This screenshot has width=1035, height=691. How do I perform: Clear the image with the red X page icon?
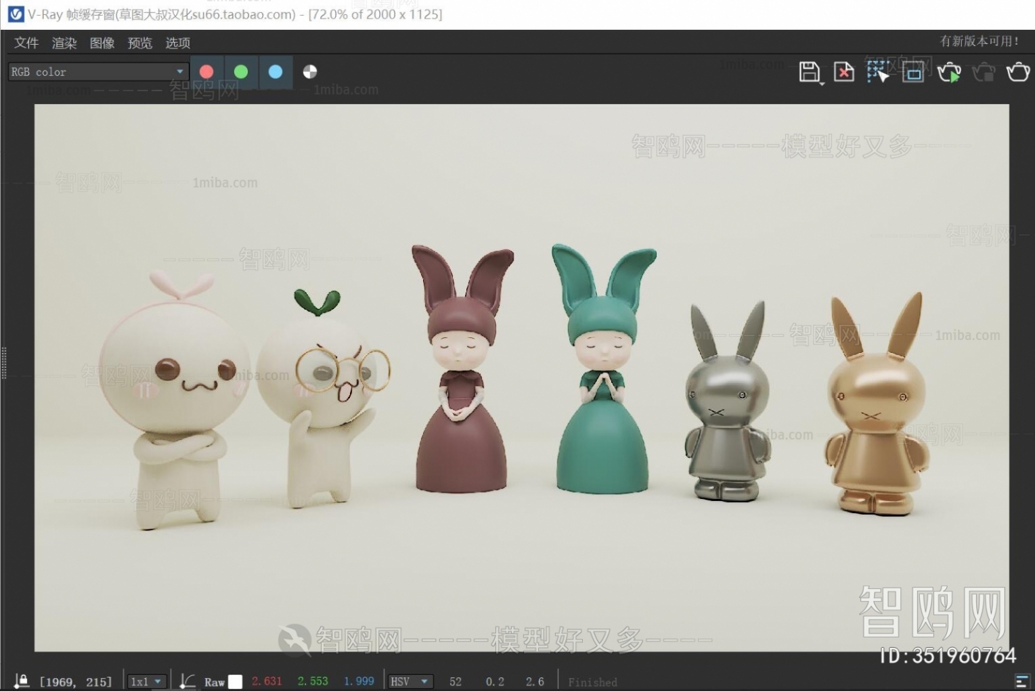843,72
